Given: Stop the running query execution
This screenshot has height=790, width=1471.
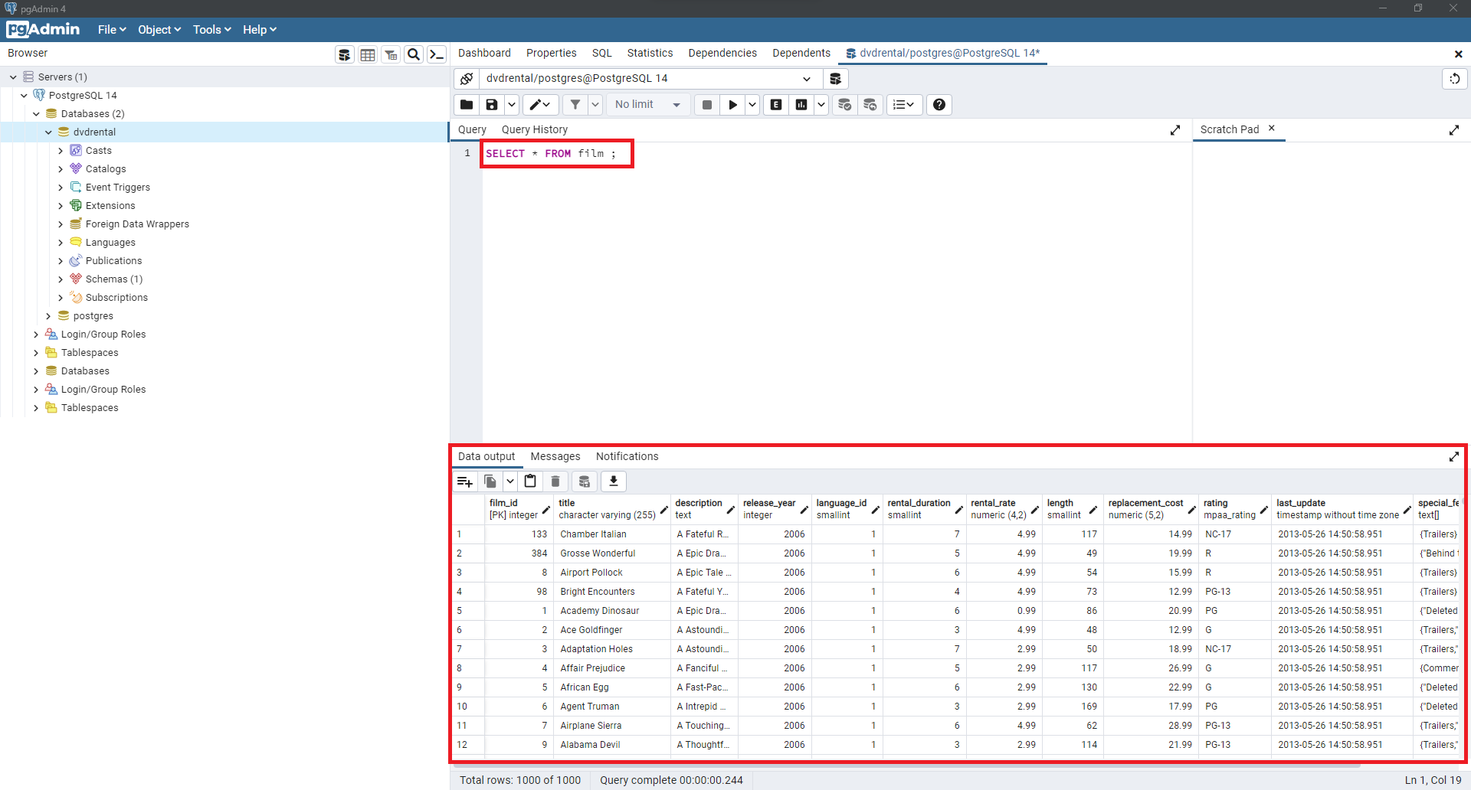Looking at the screenshot, I should point(706,104).
